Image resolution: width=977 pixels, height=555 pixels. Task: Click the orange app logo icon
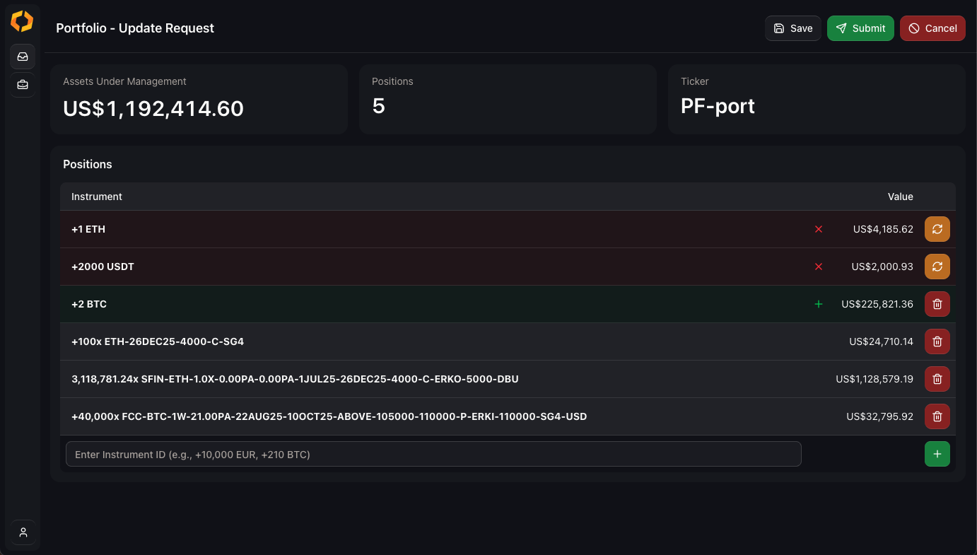[22, 21]
